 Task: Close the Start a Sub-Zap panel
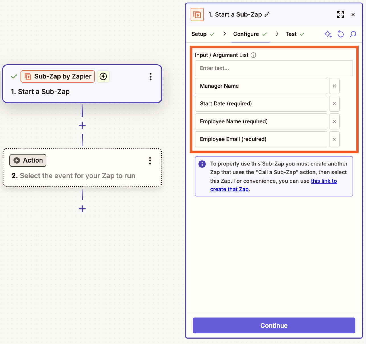pyautogui.click(x=353, y=14)
